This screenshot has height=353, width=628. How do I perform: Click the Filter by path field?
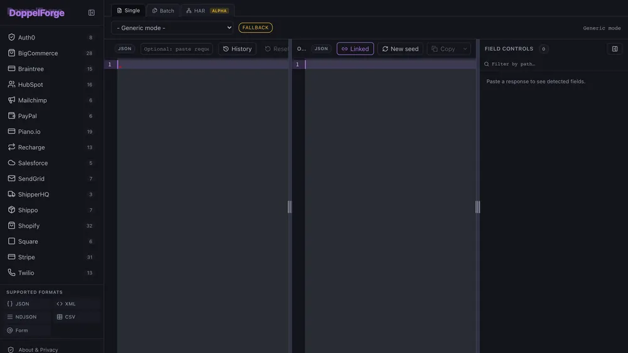(553, 64)
